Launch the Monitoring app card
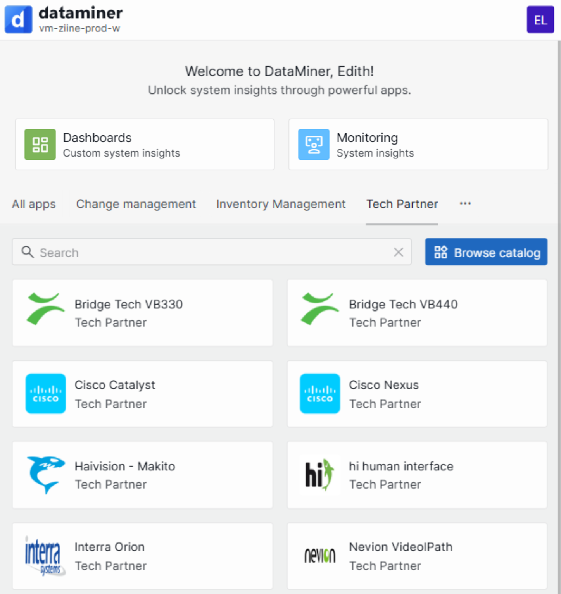Viewport: 561px width, 594px height. click(x=418, y=145)
